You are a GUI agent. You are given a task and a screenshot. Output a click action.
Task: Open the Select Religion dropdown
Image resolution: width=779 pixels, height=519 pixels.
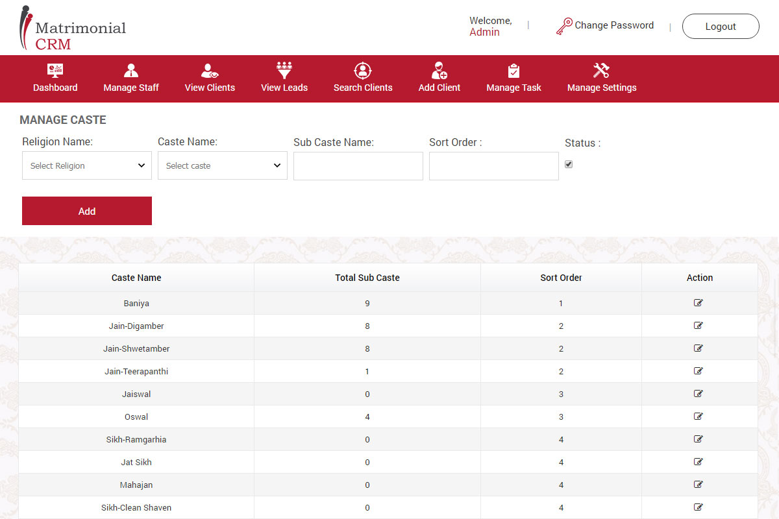86,165
